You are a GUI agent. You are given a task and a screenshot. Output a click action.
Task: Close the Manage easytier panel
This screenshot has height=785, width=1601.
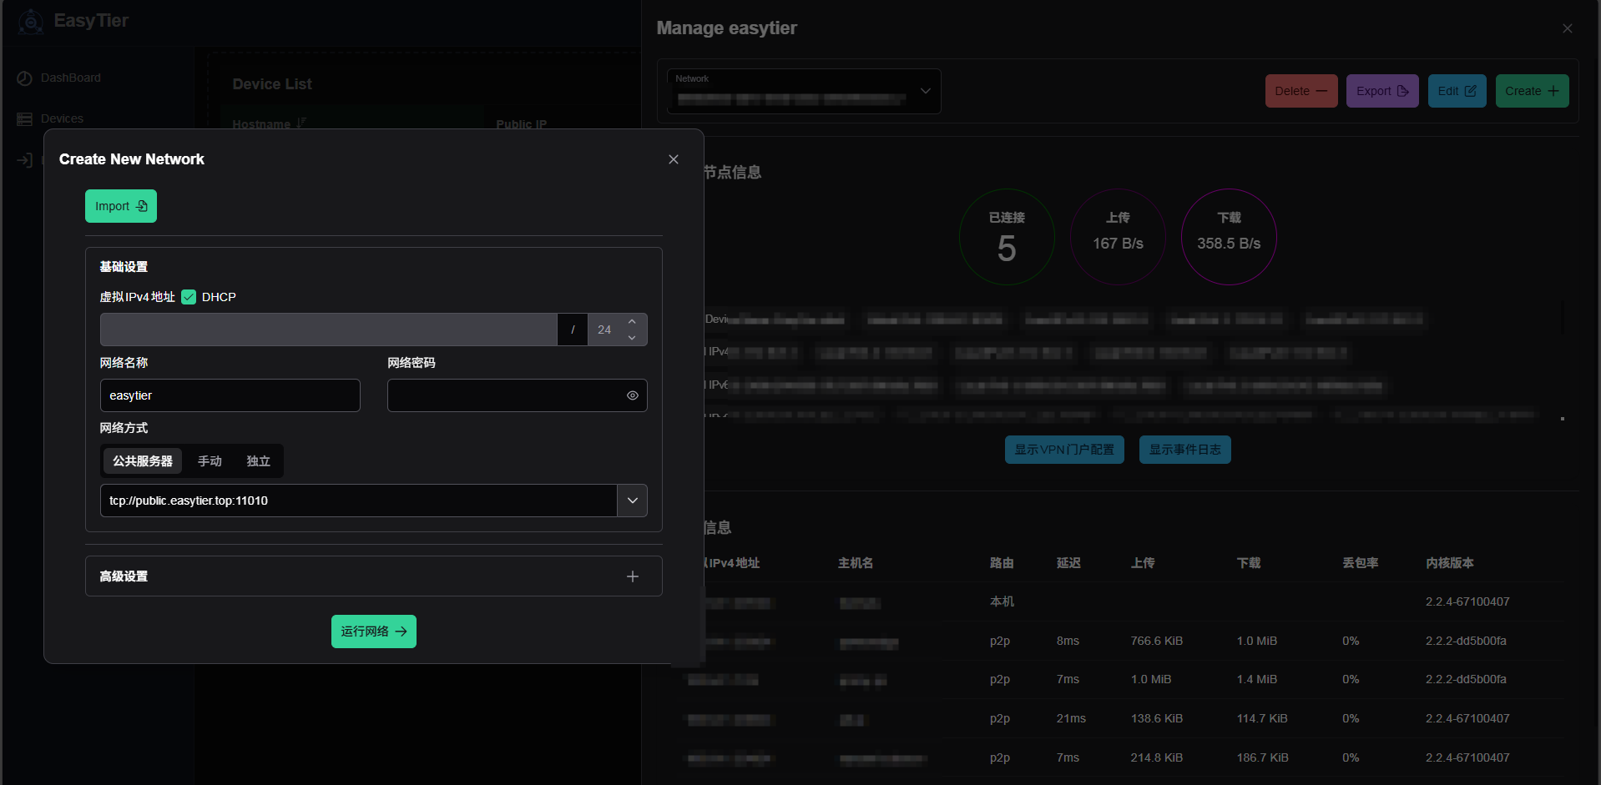(x=1568, y=28)
